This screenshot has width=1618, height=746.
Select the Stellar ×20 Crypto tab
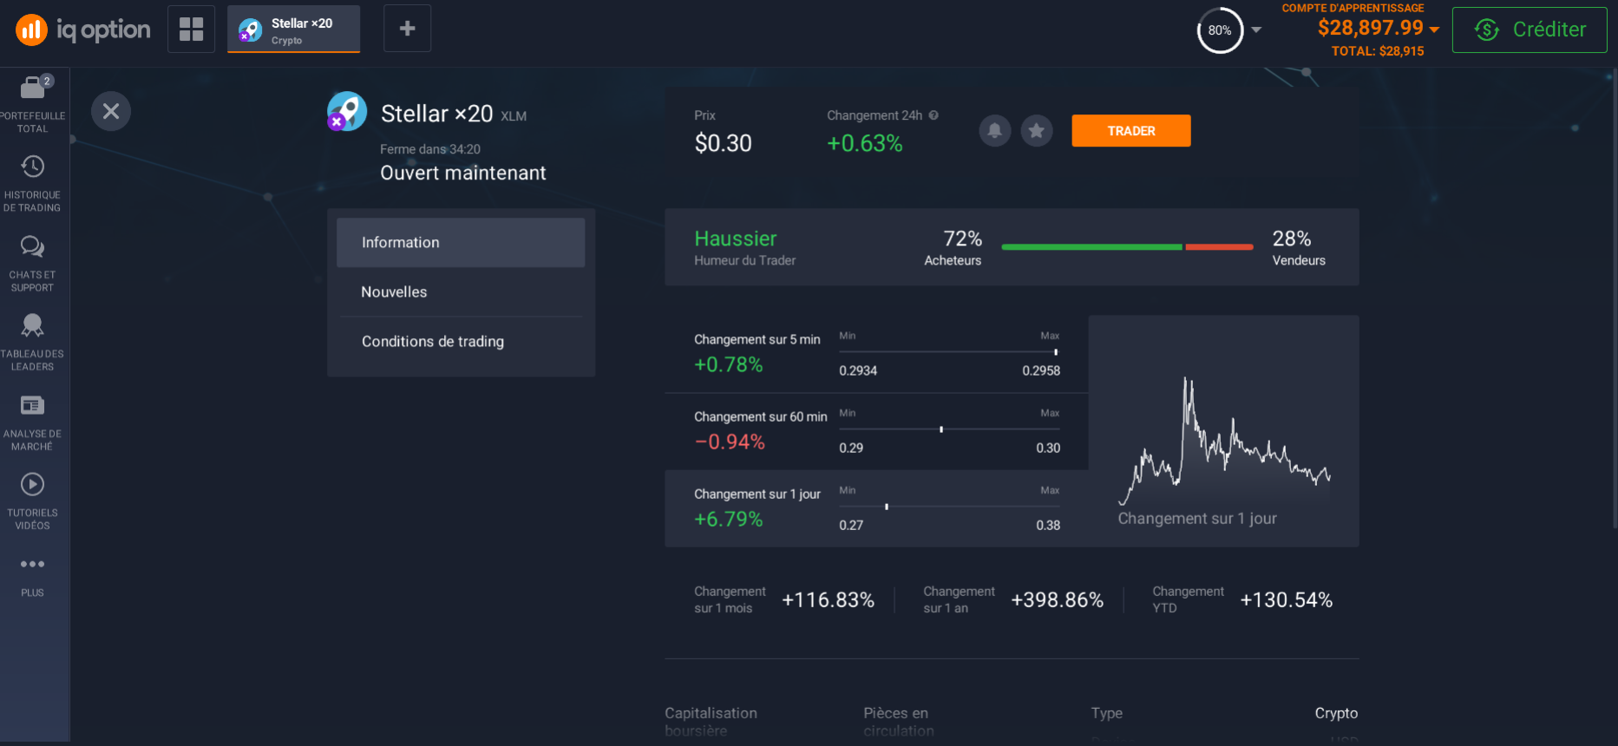tap(294, 29)
